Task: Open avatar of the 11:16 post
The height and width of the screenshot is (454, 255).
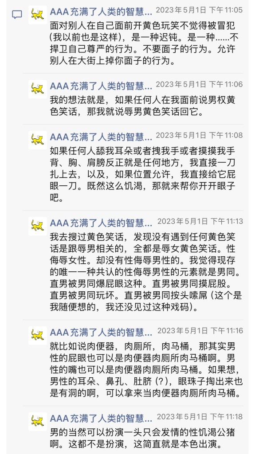Action: (38, 335)
